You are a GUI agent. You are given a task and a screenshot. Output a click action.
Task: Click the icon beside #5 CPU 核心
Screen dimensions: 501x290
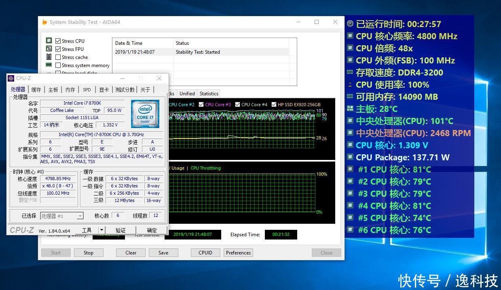pos(350,218)
